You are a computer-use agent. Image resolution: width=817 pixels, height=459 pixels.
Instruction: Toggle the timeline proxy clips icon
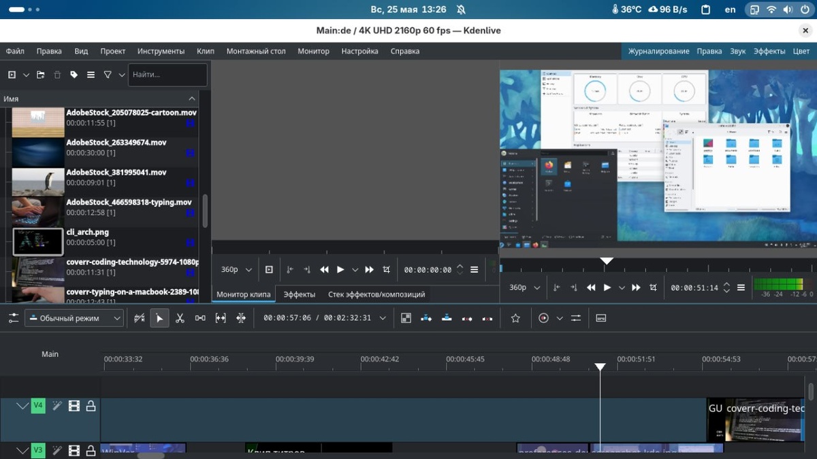[140, 318]
